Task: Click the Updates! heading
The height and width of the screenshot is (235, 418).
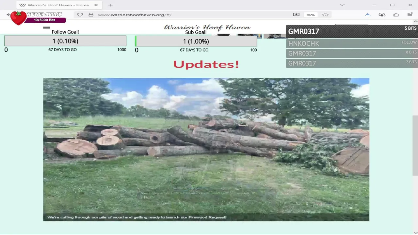Action: (206, 64)
